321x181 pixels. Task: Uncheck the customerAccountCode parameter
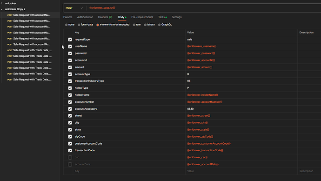pos(70,144)
